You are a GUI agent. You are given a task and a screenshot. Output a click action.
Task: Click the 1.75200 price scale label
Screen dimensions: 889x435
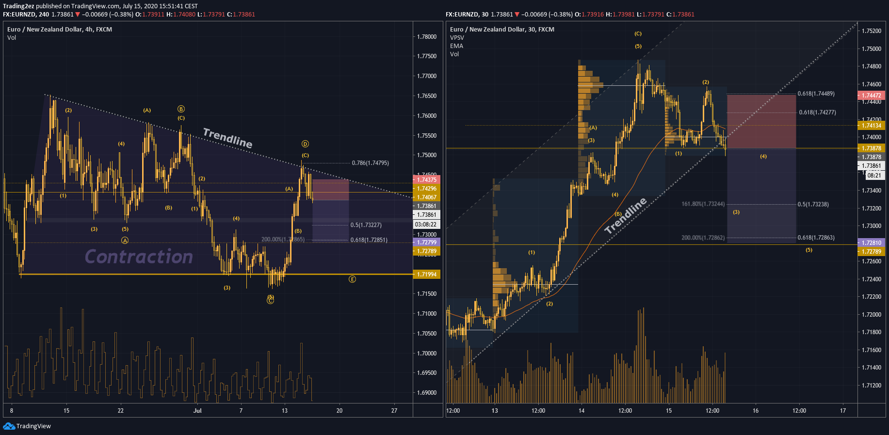point(872,31)
